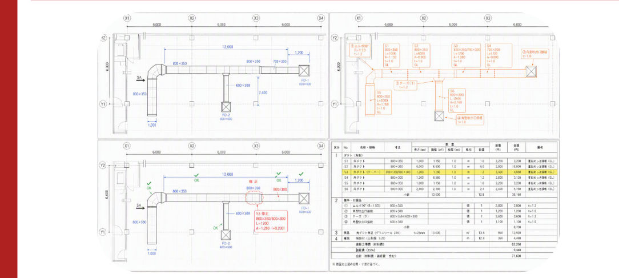Click the FD-1 diffuser in bottom-left drawing
The width and height of the screenshot is (619, 278).
click(x=304, y=199)
